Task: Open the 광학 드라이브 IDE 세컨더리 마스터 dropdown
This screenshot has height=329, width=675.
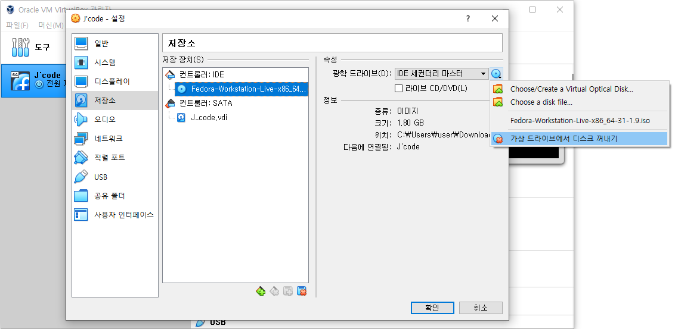Action: pyautogui.click(x=442, y=74)
